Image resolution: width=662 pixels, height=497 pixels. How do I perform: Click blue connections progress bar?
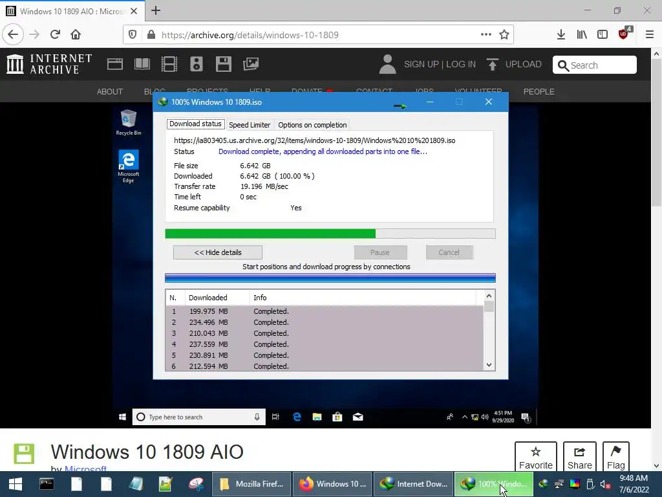(x=330, y=278)
